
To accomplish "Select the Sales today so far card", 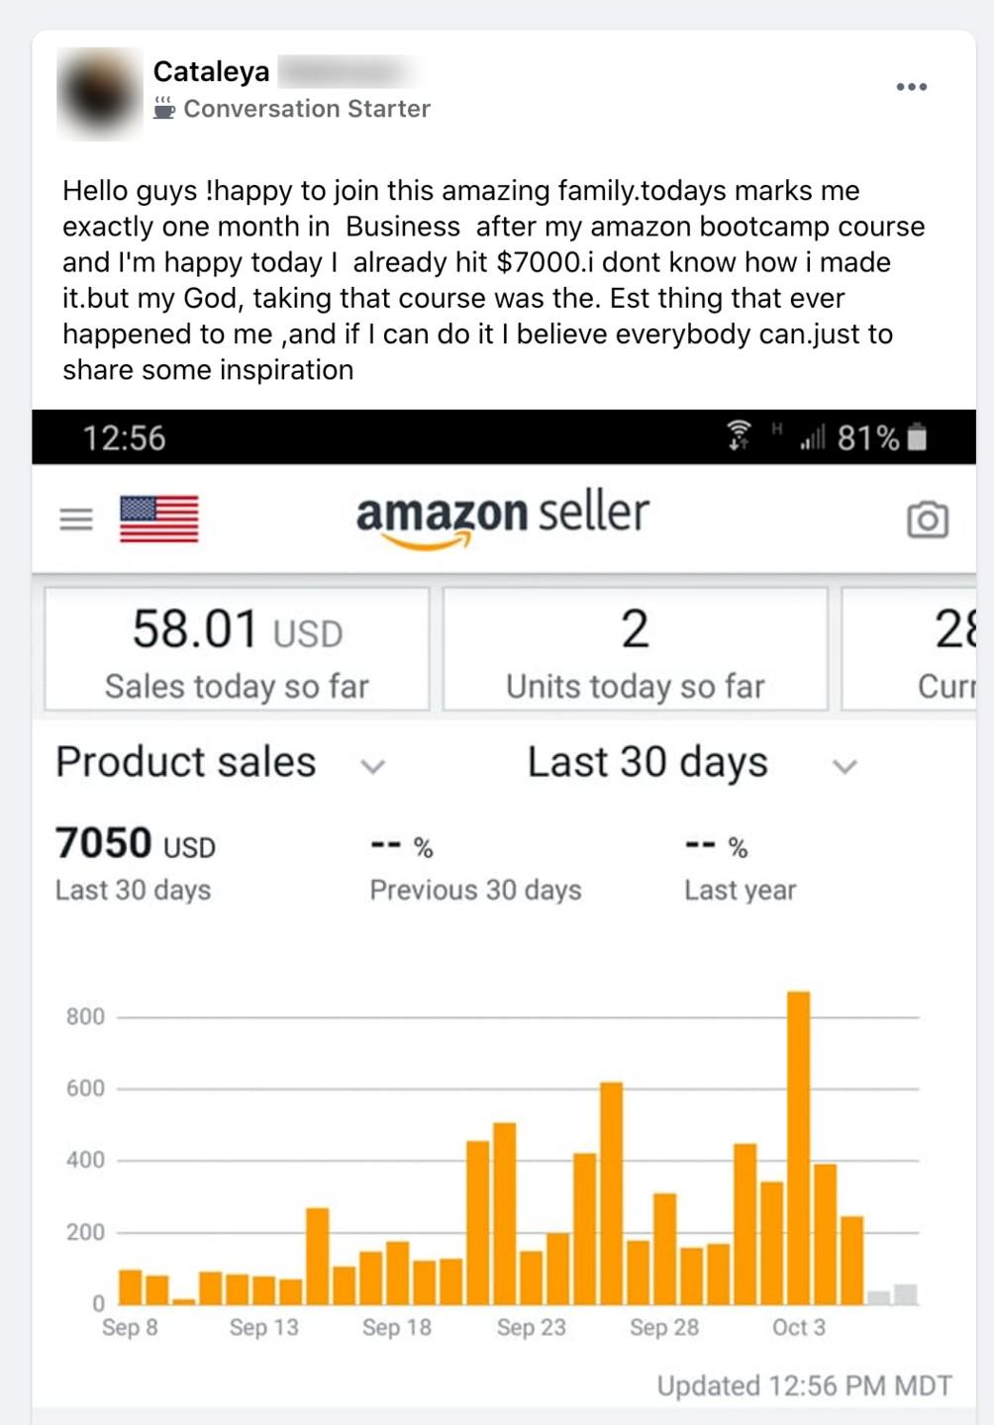I will (237, 649).
